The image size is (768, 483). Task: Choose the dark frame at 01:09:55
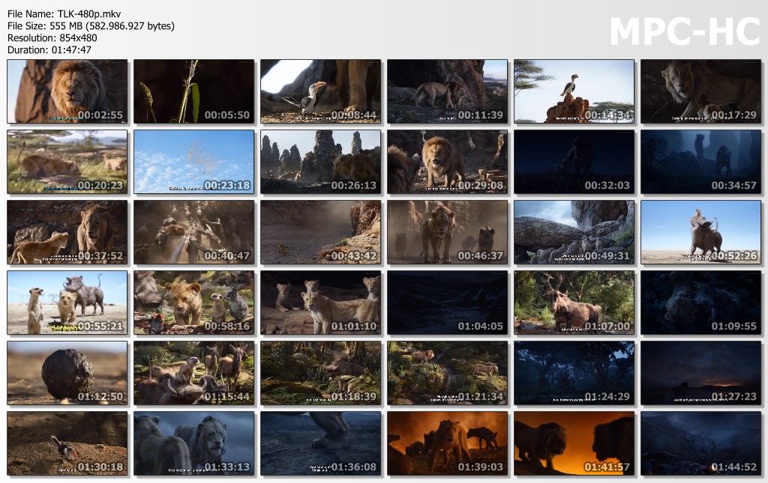click(x=701, y=303)
